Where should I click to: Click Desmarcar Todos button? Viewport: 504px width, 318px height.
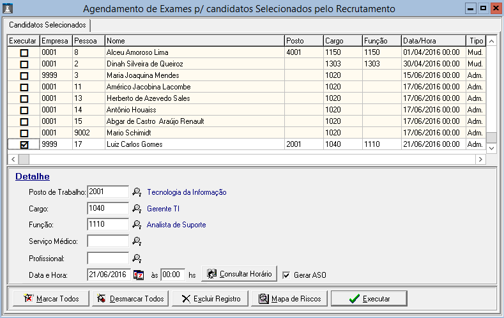coord(131,299)
